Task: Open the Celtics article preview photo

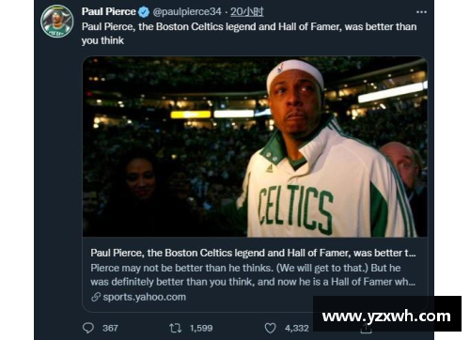Action: click(x=255, y=147)
